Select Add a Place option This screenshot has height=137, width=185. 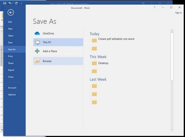[x=58, y=51]
